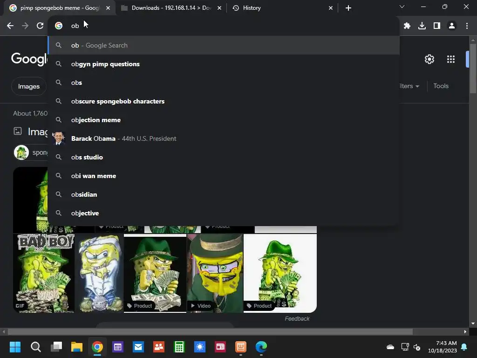This screenshot has width=477, height=358.
Task: Open the spongebob mask Video thumbnail
Action: click(215, 273)
